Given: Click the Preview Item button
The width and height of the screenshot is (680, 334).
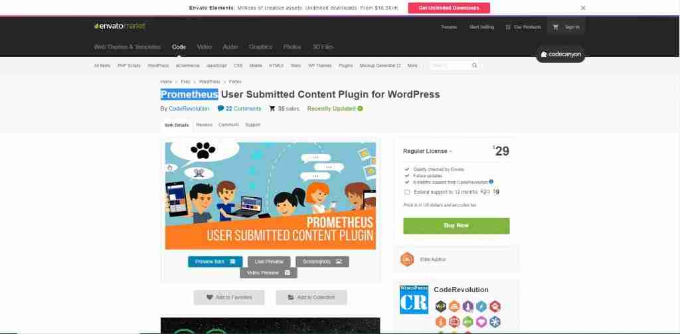Looking at the screenshot, I should click(x=215, y=262).
